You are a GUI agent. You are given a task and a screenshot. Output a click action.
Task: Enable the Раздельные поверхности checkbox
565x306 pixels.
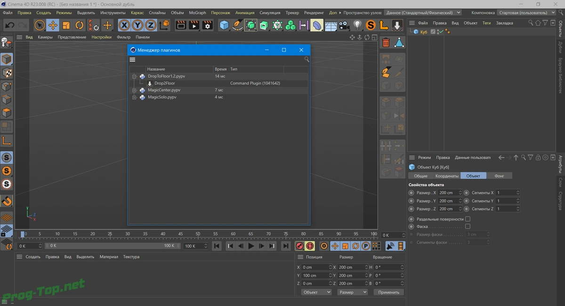coord(468,219)
